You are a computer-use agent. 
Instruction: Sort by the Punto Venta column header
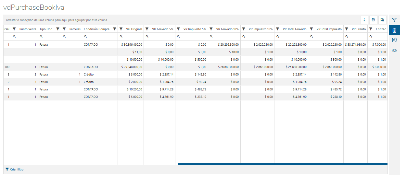pyautogui.click(x=28, y=29)
